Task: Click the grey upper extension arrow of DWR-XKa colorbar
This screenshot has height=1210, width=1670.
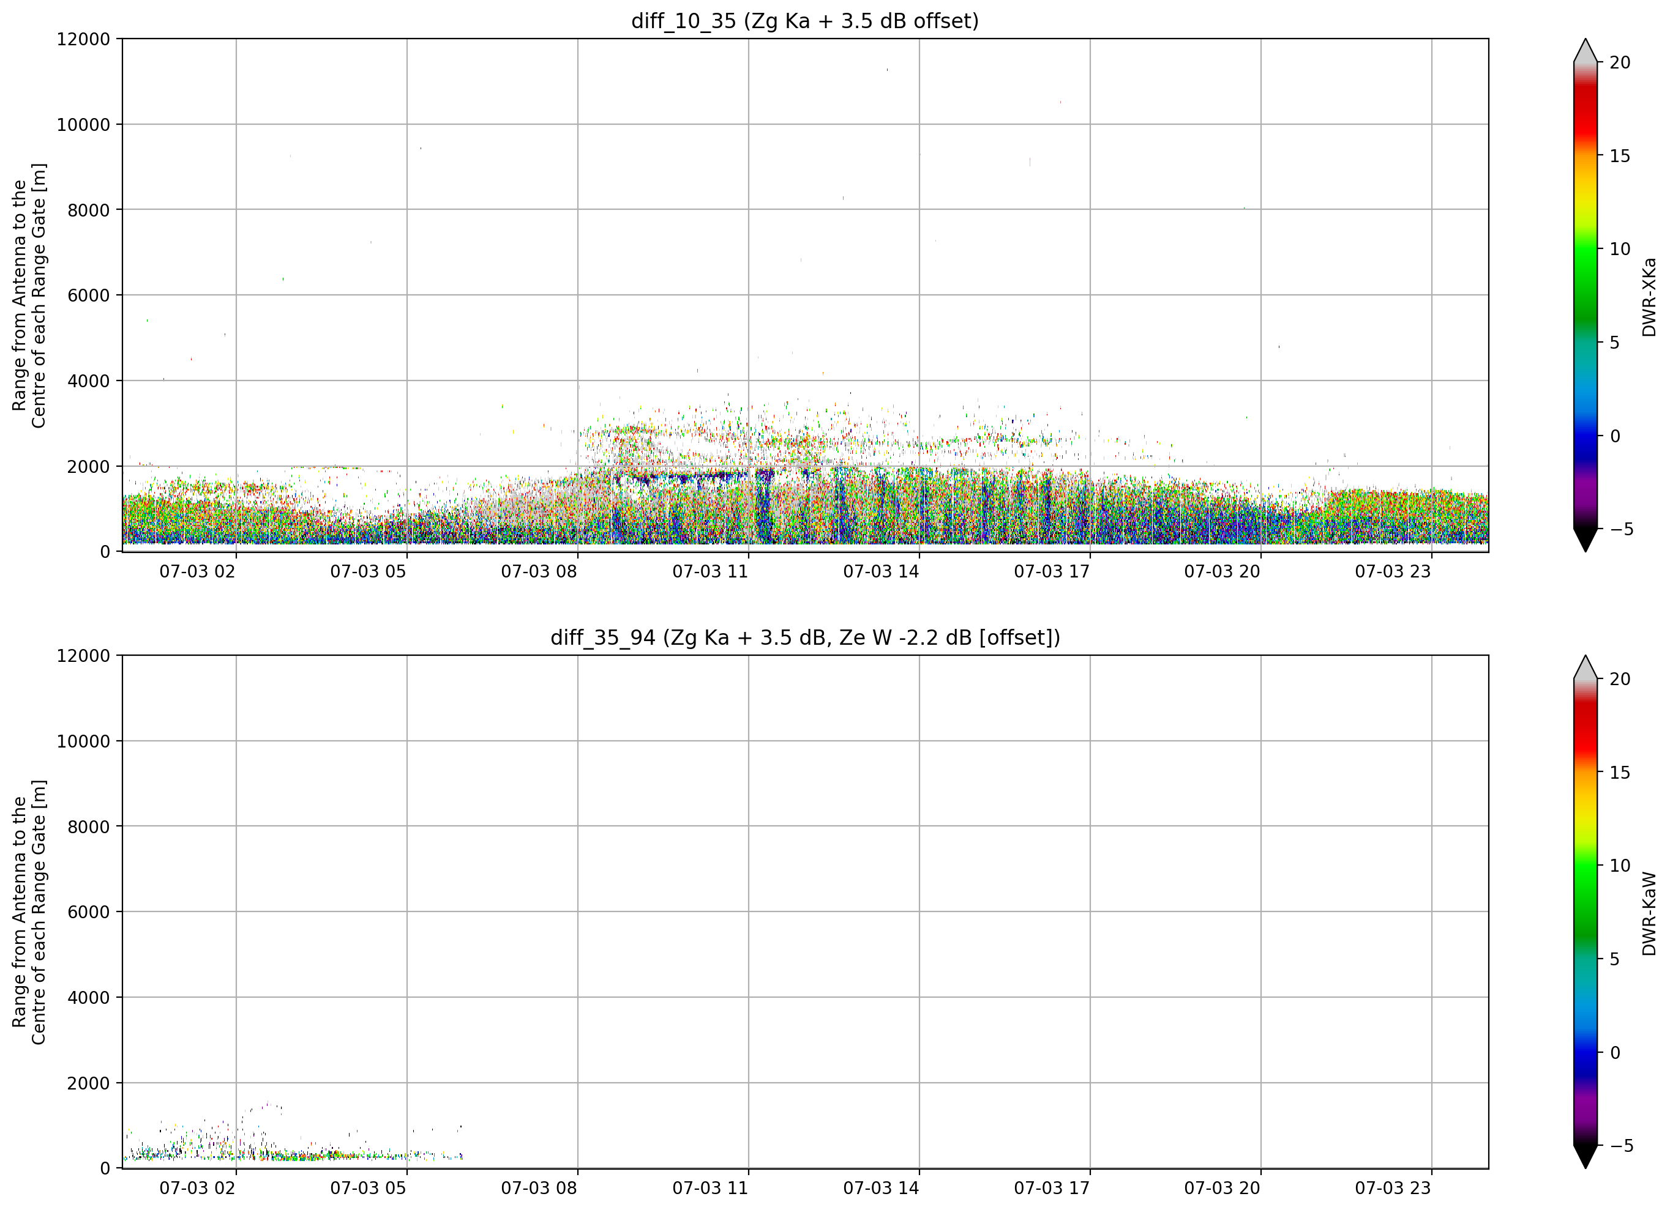Action: [x=1586, y=51]
